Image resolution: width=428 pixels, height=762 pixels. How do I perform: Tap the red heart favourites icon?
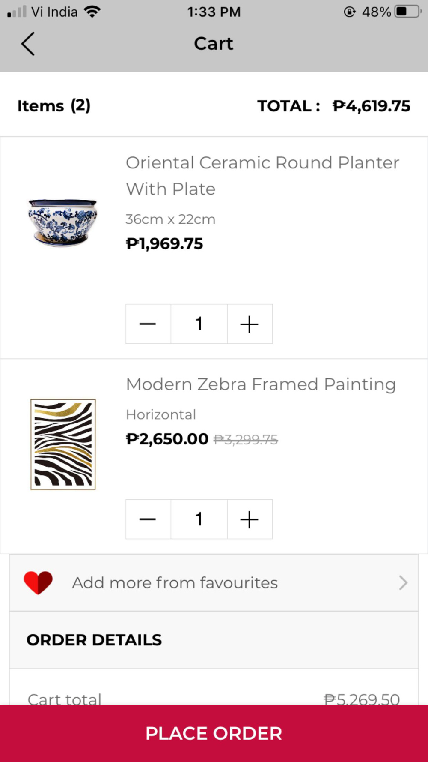38,583
